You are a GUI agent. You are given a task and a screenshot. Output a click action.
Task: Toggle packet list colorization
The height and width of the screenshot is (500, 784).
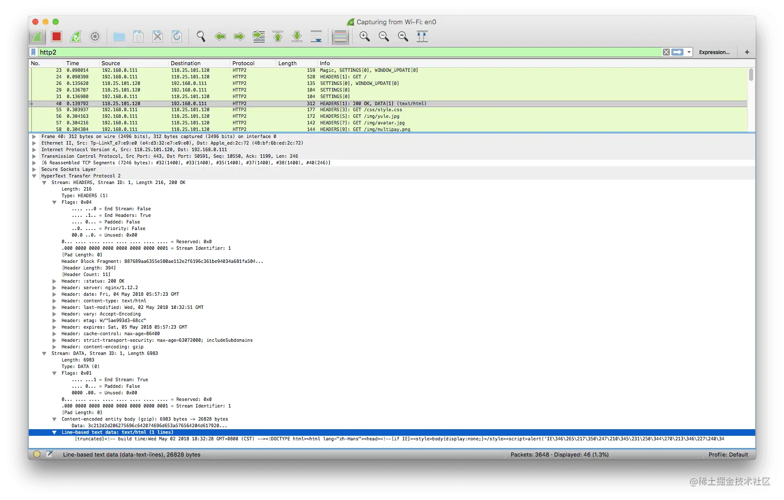pos(340,36)
